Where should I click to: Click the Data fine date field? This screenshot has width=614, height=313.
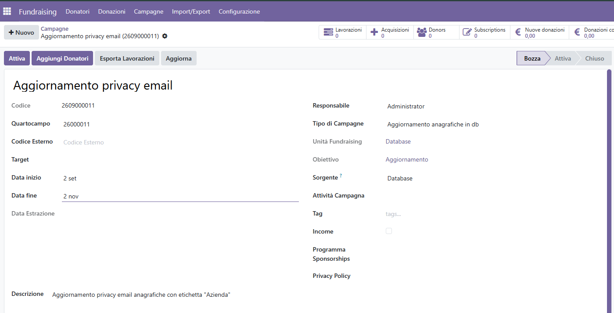click(x=180, y=196)
